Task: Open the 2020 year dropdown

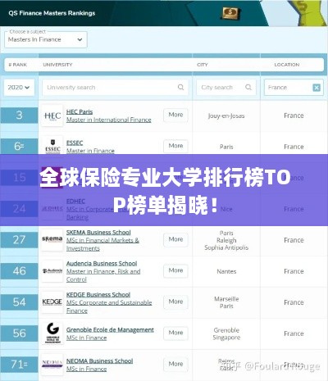Action: click(x=19, y=88)
